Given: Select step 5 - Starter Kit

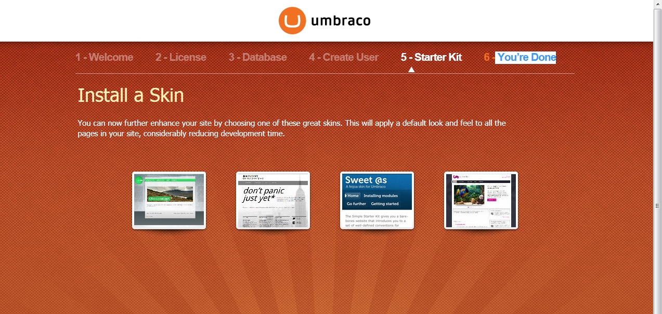Looking at the screenshot, I should click(431, 57).
